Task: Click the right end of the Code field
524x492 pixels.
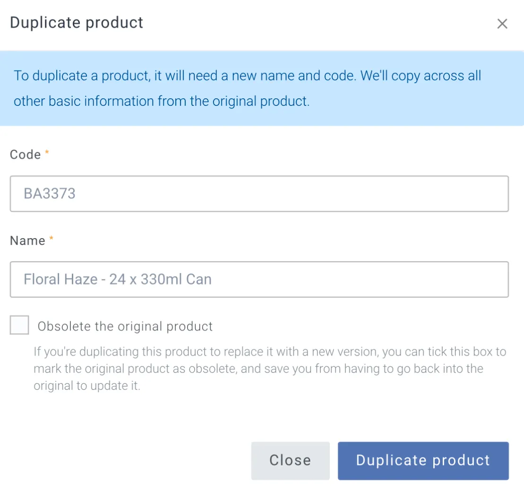Action: click(x=491, y=194)
